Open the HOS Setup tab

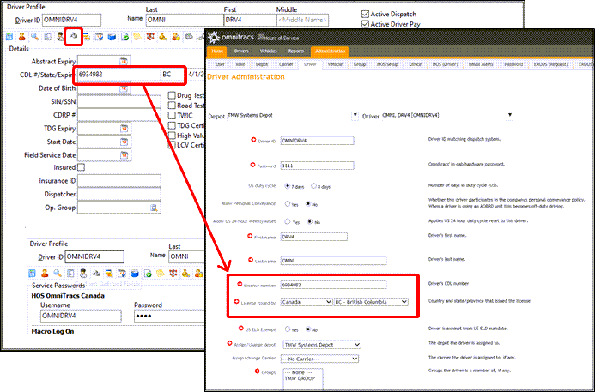(x=392, y=63)
